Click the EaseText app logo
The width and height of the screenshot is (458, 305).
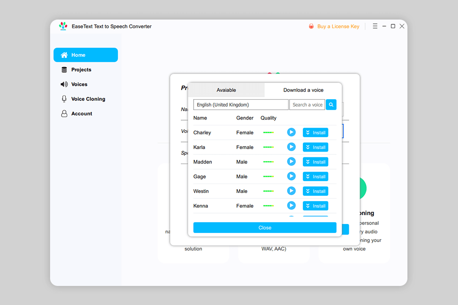coord(63,26)
